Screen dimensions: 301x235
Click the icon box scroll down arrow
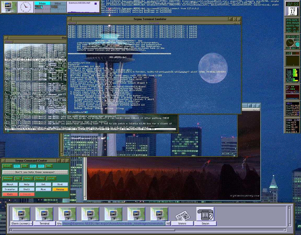pyautogui.click(x=290, y=225)
